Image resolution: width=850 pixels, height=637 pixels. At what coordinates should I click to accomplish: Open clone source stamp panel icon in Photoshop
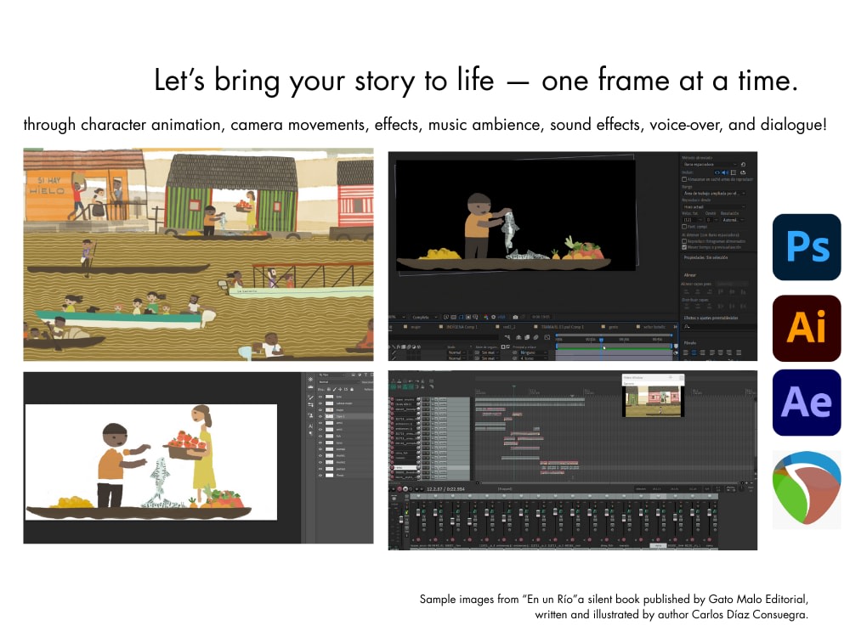tap(310, 415)
